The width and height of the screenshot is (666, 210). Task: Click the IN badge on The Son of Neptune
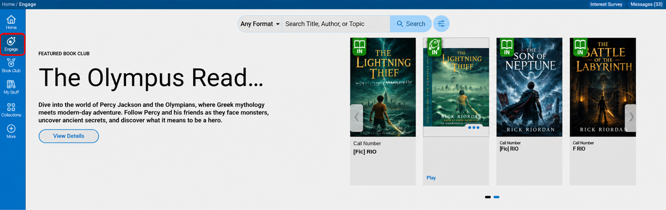tap(507, 47)
